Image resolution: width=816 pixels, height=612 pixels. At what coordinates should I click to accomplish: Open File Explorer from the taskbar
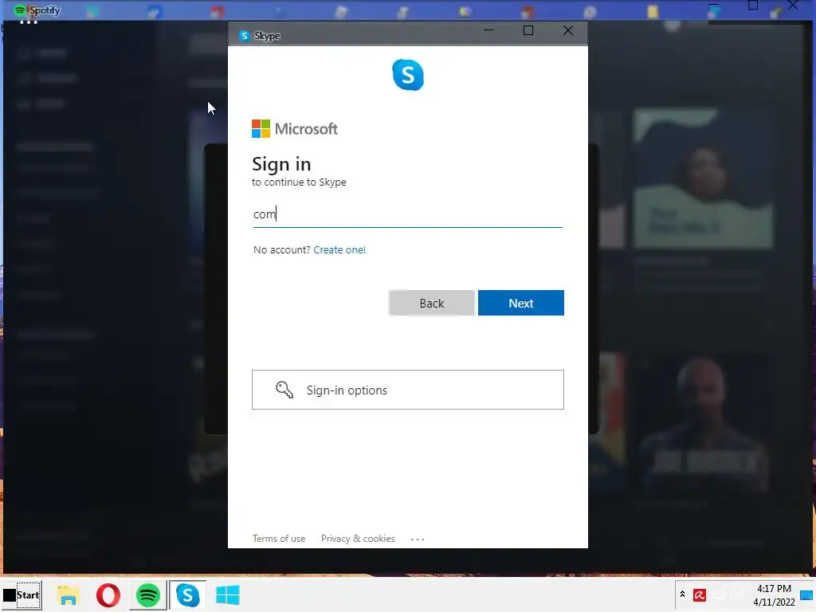(69, 595)
